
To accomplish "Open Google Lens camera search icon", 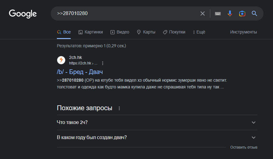I will (x=242, y=14).
